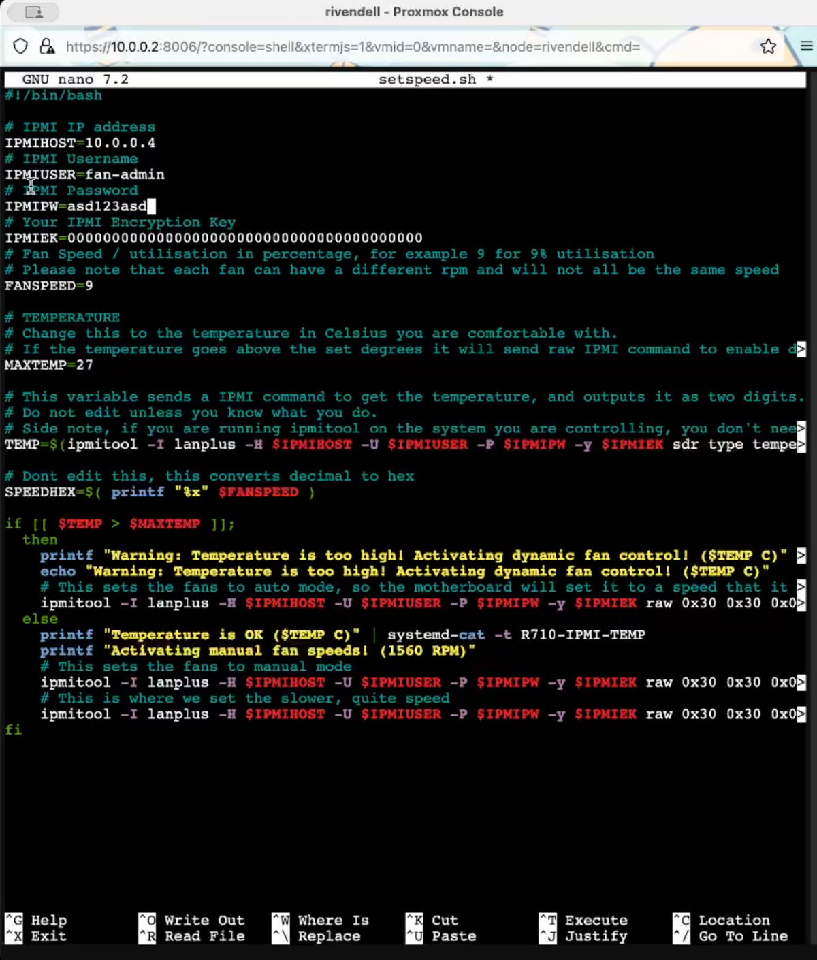Click the Paste shortcut label

click(453, 936)
